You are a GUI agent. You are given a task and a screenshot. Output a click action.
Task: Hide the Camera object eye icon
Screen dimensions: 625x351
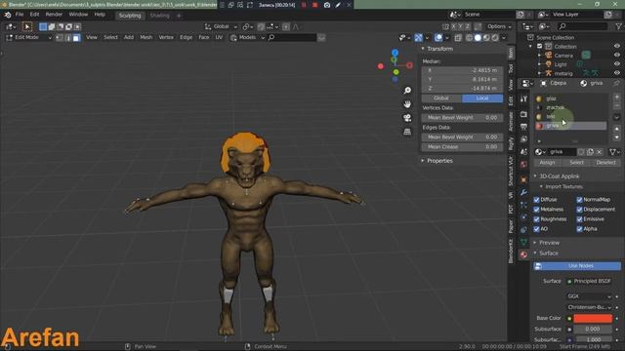click(617, 56)
